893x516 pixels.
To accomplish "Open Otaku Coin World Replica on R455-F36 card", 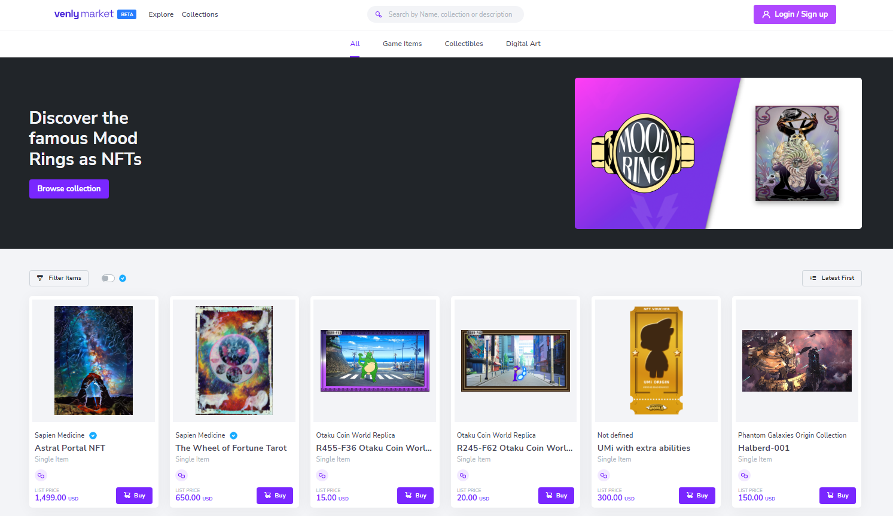I will point(355,435).
